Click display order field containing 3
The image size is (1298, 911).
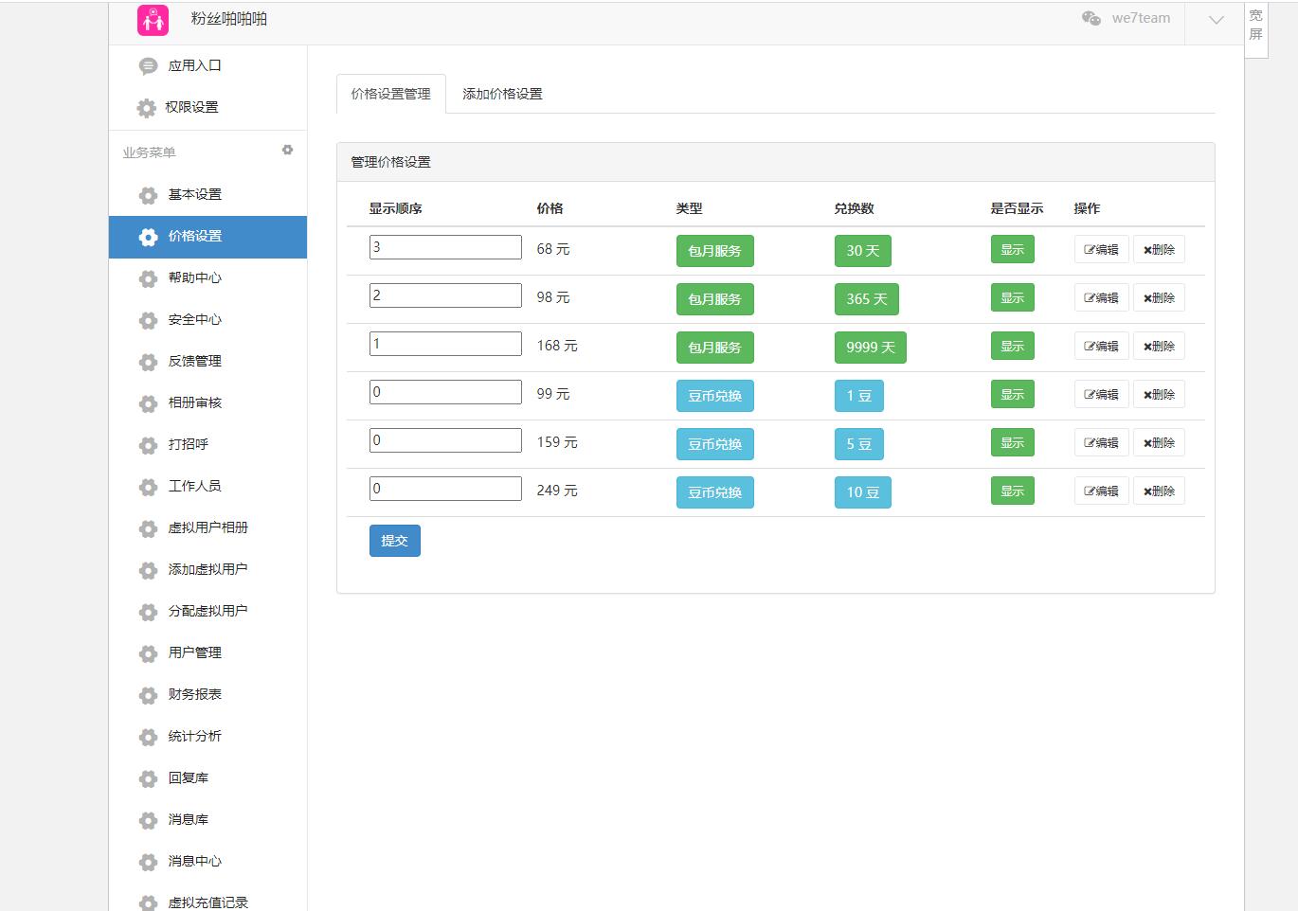tap(445, 247)
